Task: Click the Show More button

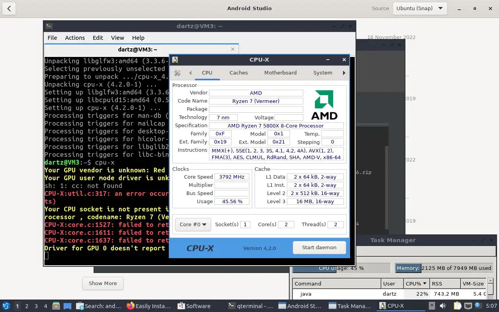Action: (103, 284)
